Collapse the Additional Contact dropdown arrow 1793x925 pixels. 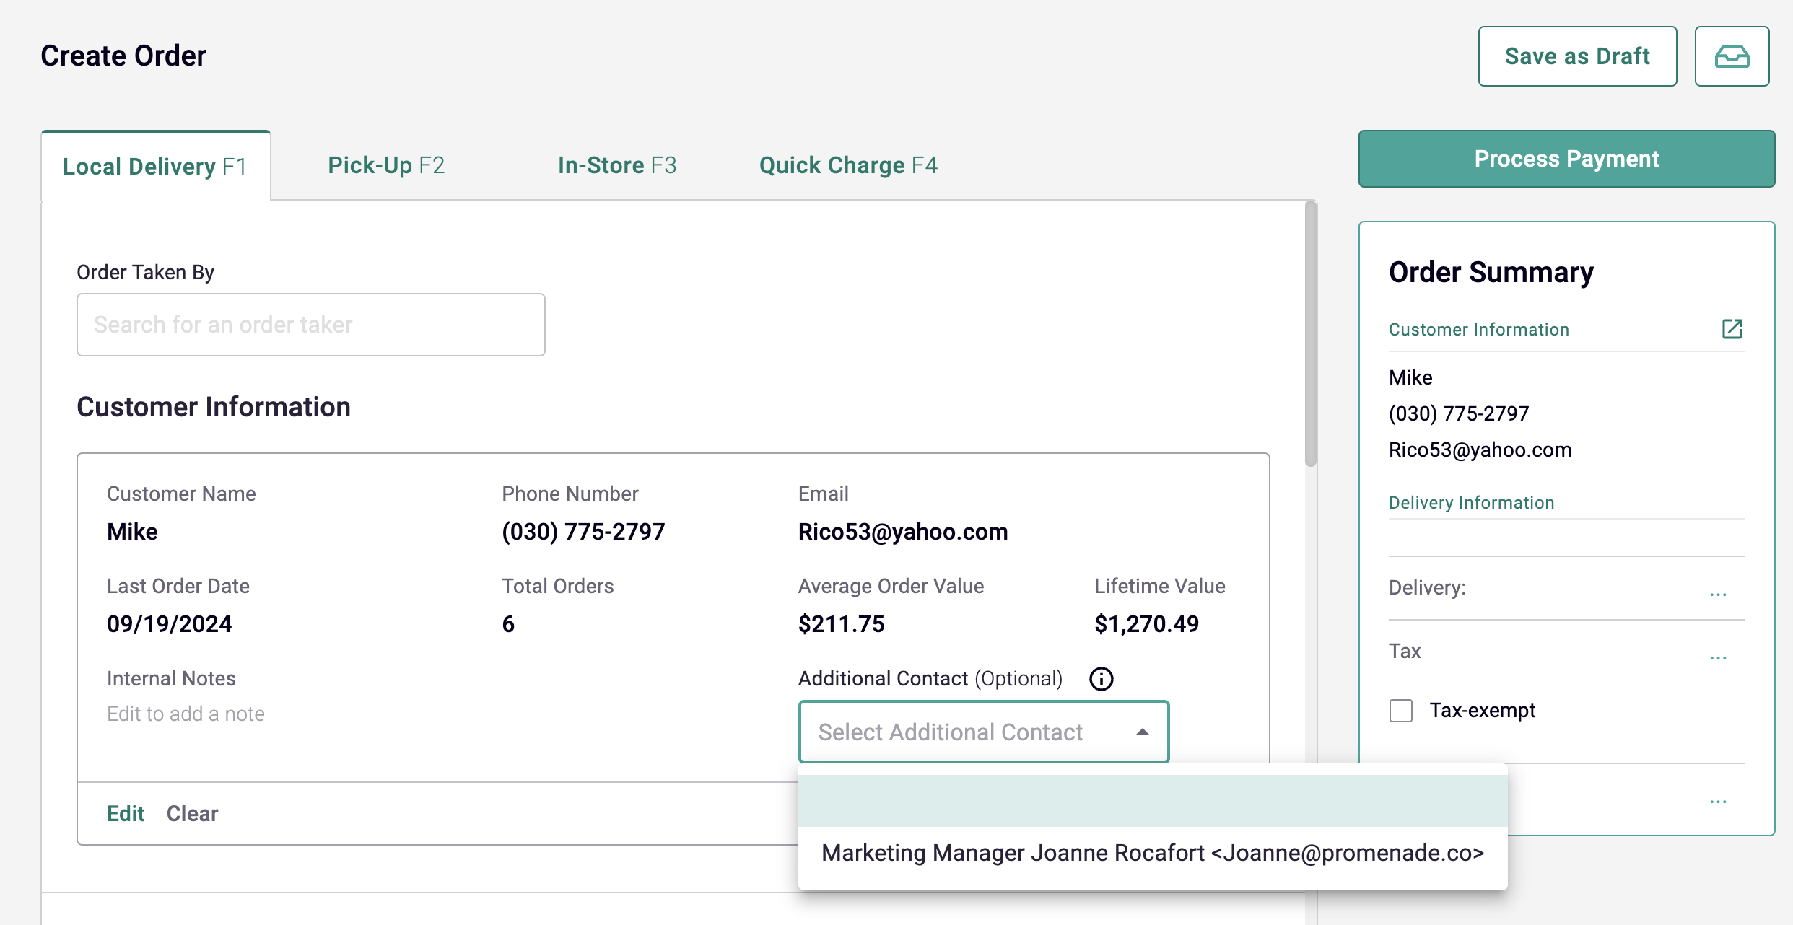(x=1142, y=732)
